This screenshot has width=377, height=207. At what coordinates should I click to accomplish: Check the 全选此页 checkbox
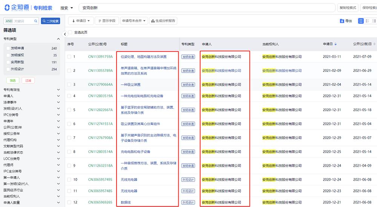click(x=70, y=32)
